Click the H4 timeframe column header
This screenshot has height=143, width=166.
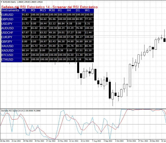coord(69,10)
